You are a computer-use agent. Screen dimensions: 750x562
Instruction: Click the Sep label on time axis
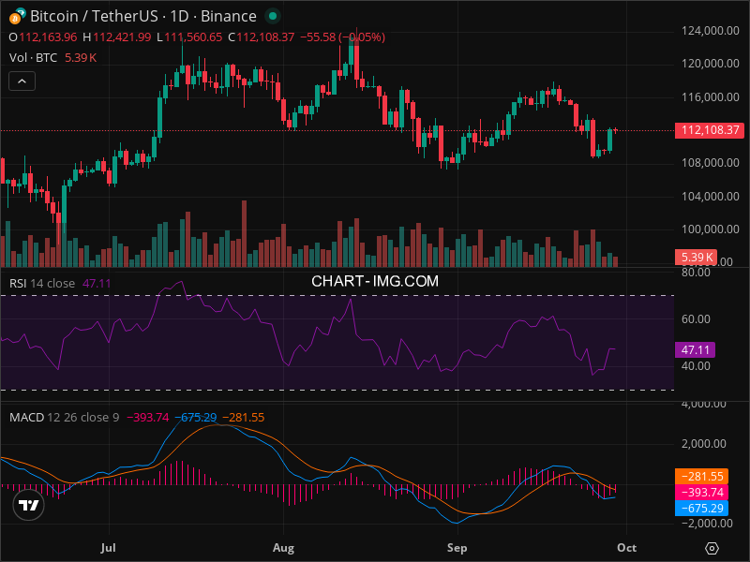pyautogui.click(x=457, y=546)
